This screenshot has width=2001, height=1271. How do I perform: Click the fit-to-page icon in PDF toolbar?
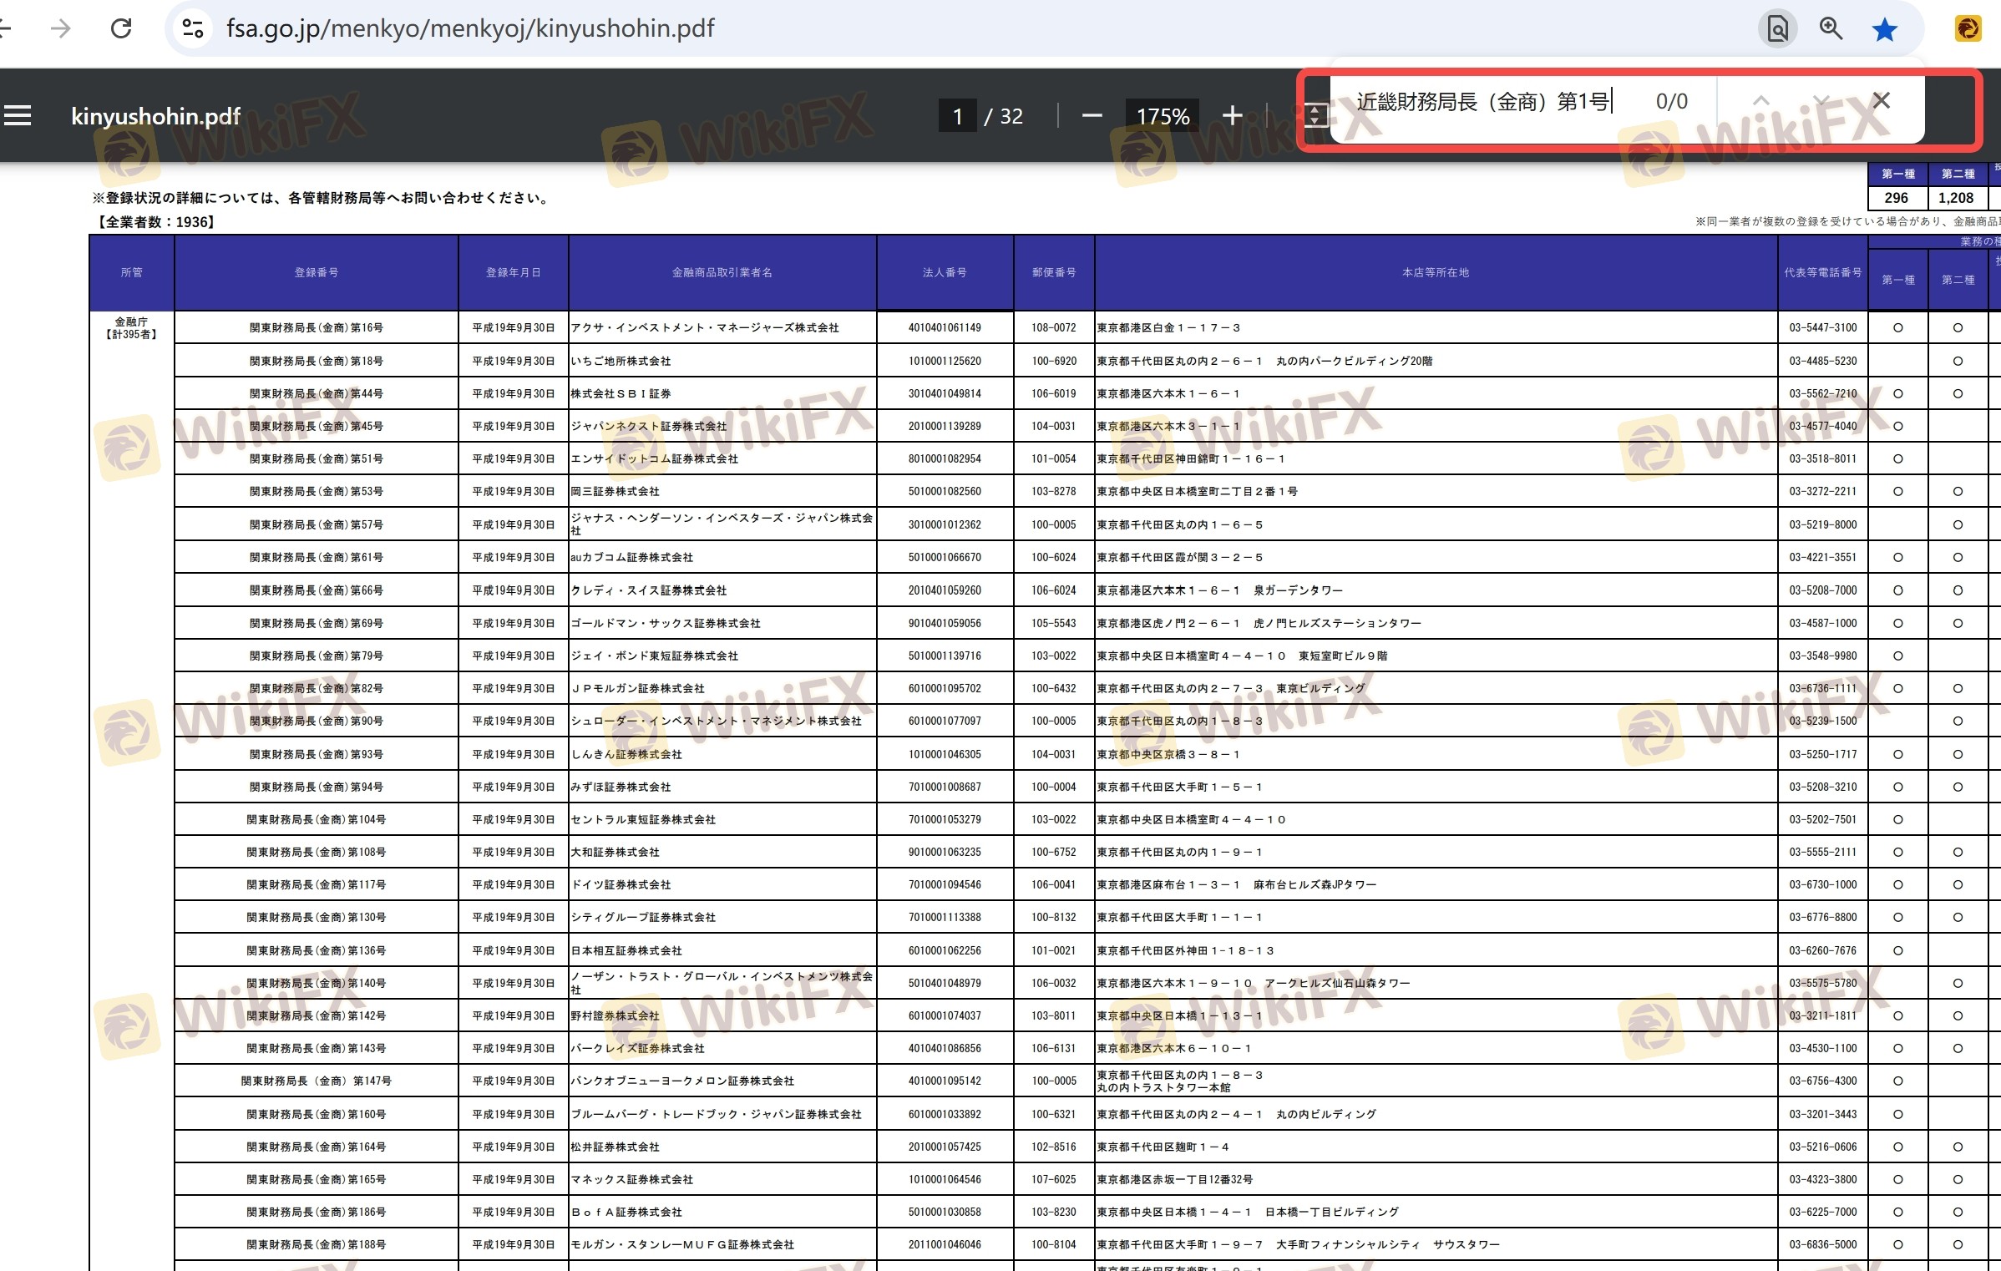[1315, 115]
